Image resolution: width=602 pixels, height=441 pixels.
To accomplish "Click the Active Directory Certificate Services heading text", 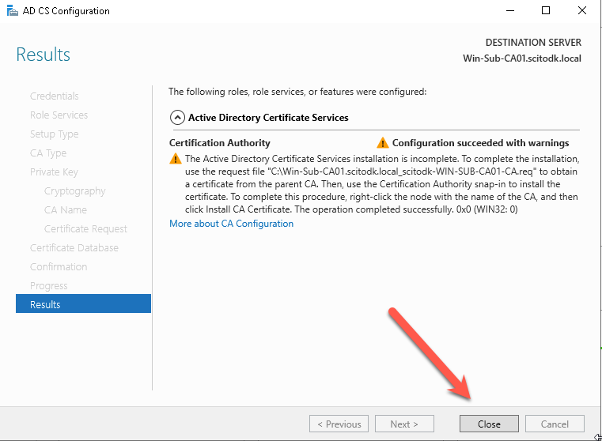I will pyautogui.click(x=268, y=117).
